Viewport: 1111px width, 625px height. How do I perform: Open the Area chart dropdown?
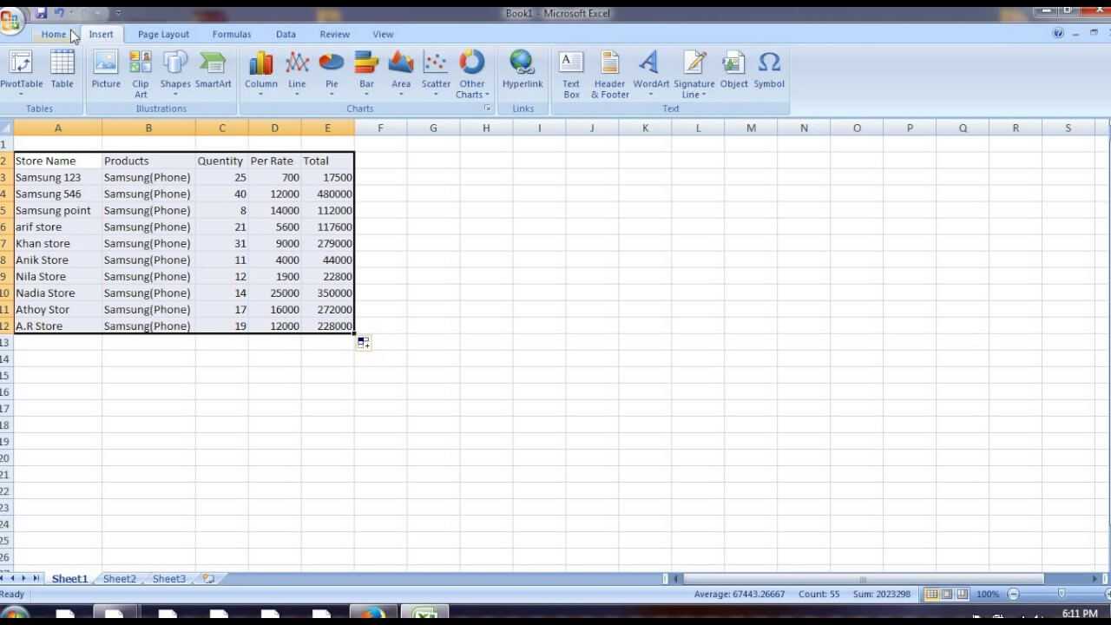pos(401,73)
